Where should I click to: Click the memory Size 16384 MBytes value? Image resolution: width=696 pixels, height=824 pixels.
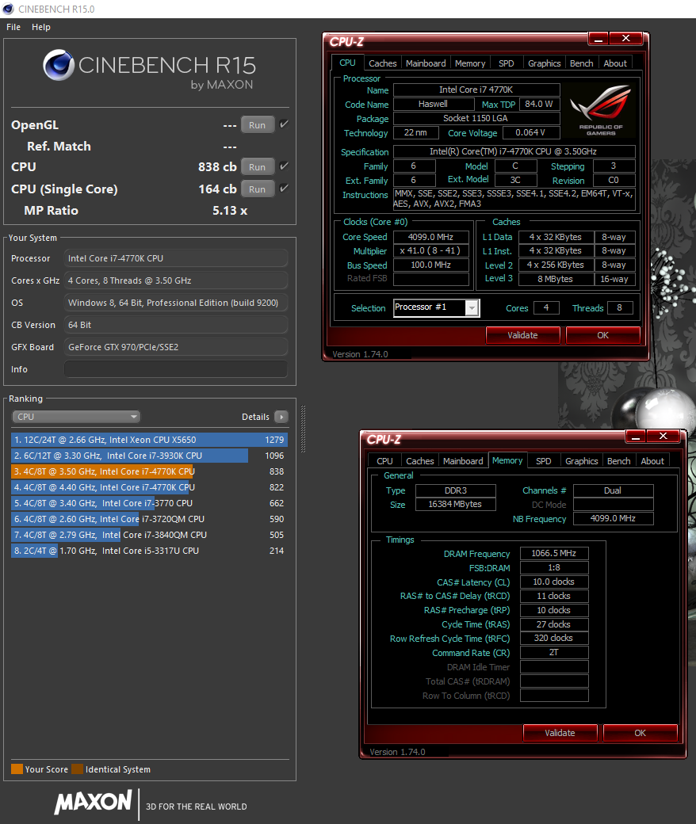[x=455, y=505]
